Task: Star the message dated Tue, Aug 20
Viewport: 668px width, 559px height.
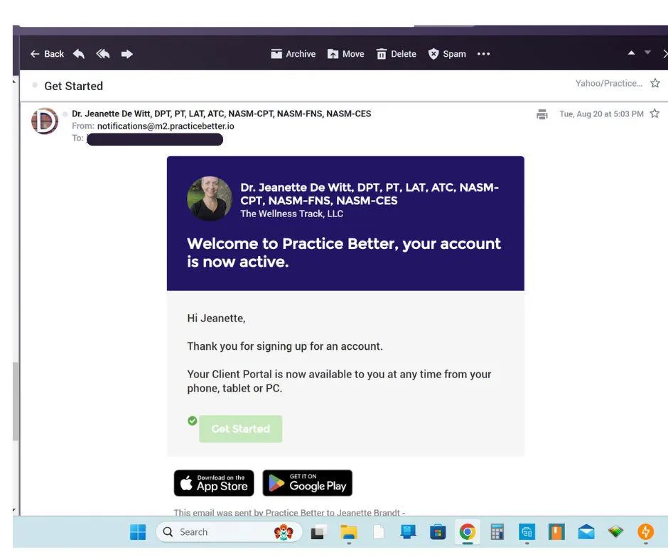Action: (x=654, y=114)
